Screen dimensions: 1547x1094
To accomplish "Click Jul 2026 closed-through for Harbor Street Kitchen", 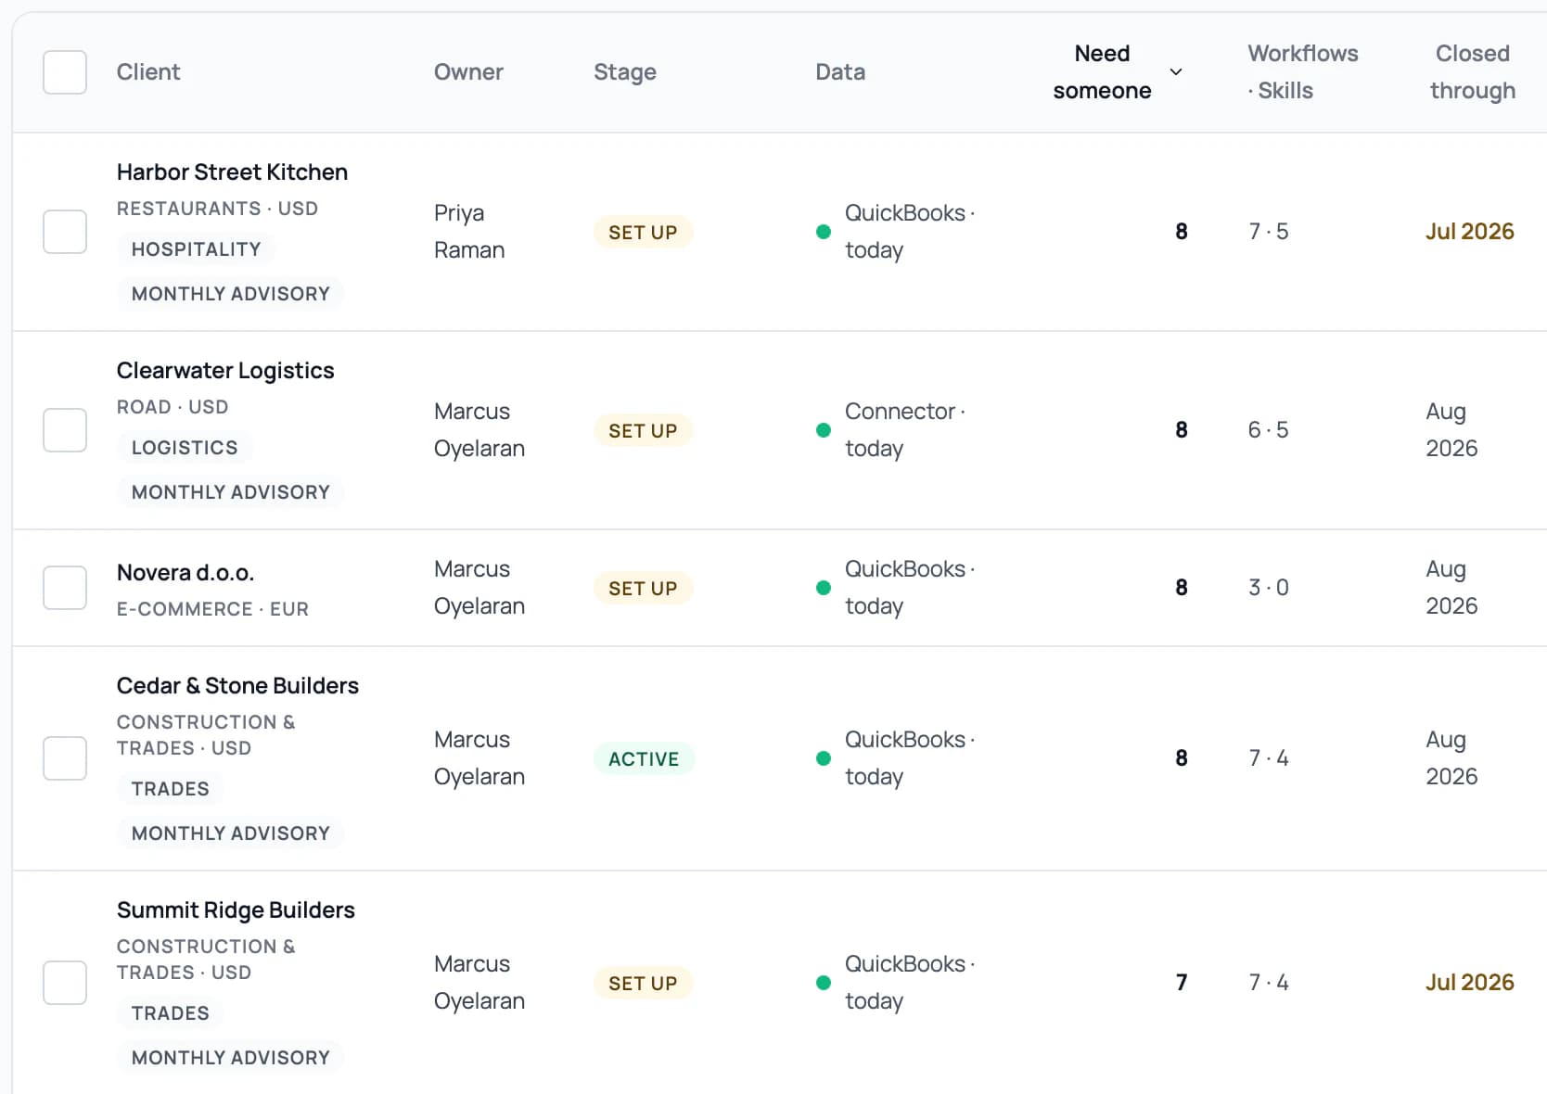I will (1470, 232).
